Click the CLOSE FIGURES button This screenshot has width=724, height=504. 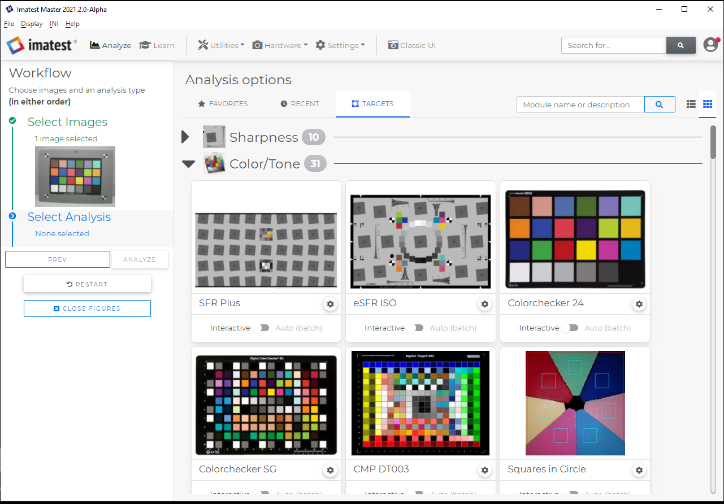point(87,309)
